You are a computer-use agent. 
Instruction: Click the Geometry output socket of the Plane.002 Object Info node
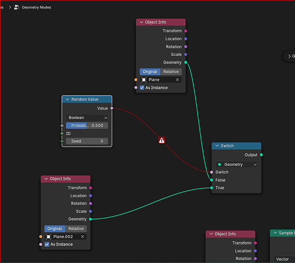[90, 219]
